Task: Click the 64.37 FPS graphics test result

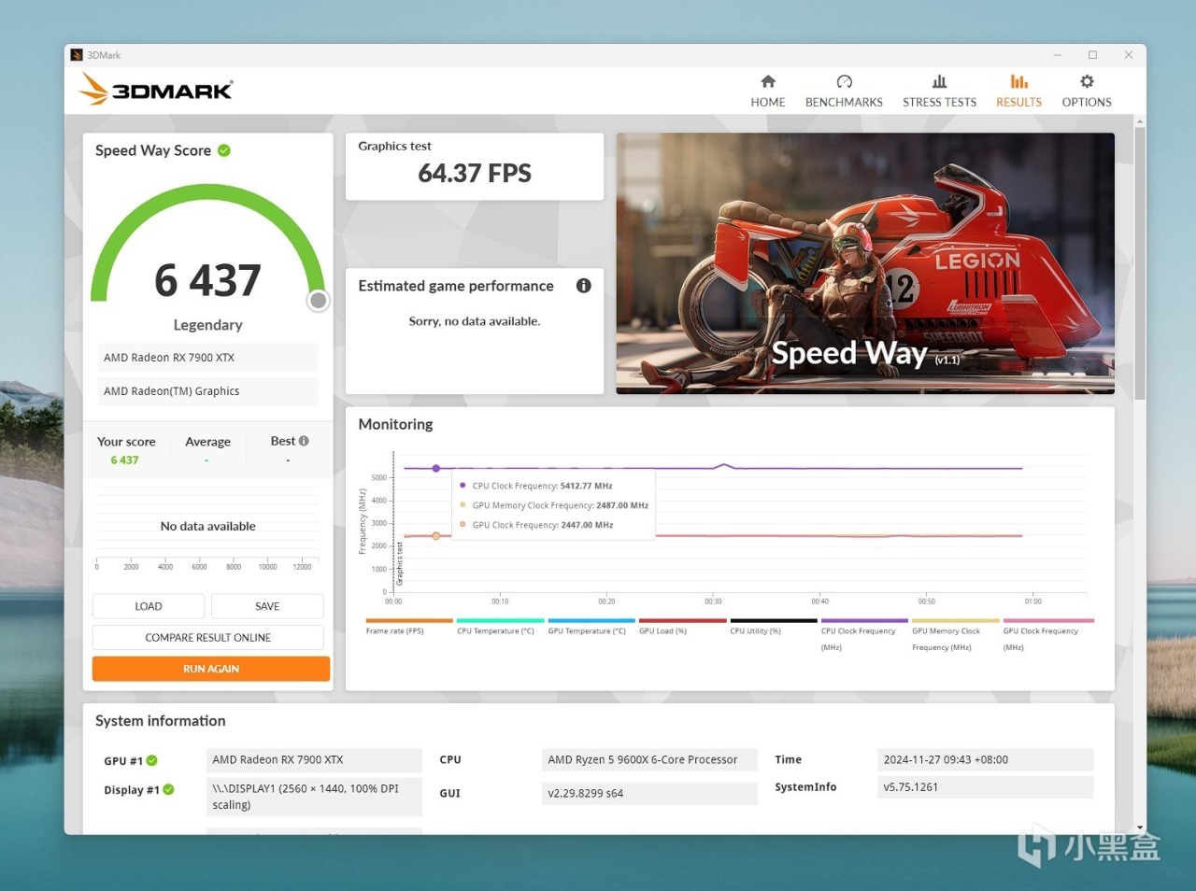Action: pos(475,174)
